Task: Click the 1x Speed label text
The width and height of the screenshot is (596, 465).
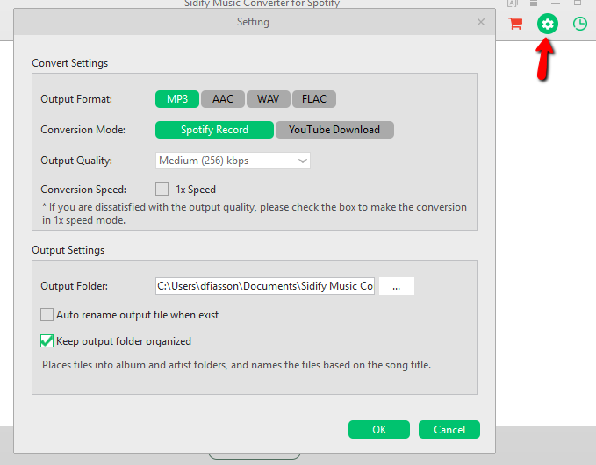Action: coord(196,190)
